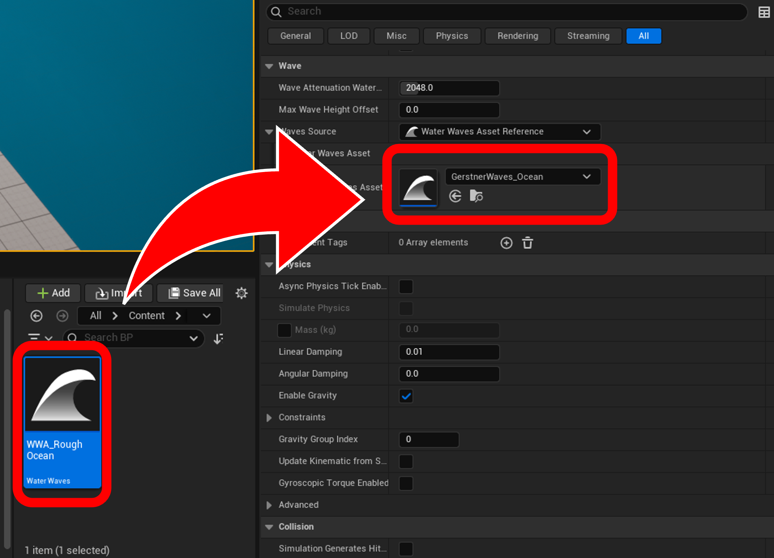Image resolution: width=774 pixels, height=558 pixels.
Task: Toggle Content Browser sort direction icon
Action: [x=218, y=338]
